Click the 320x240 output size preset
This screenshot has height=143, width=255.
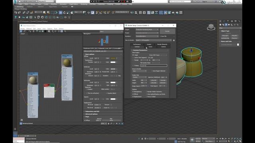pyautogui.click(x=153, y=80)
